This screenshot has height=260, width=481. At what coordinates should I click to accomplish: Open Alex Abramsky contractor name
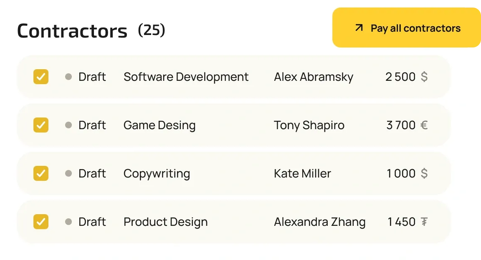coord(313,77)
